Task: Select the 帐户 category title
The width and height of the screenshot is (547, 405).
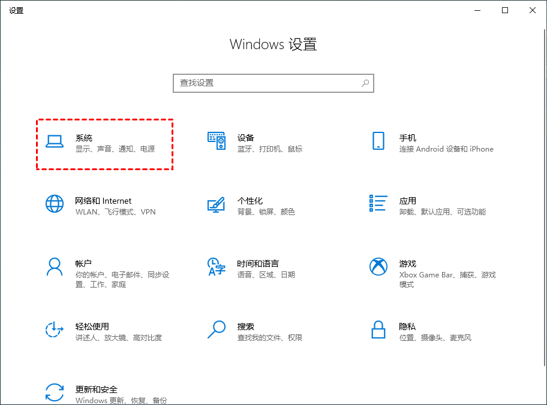Action: pos(83,264)
